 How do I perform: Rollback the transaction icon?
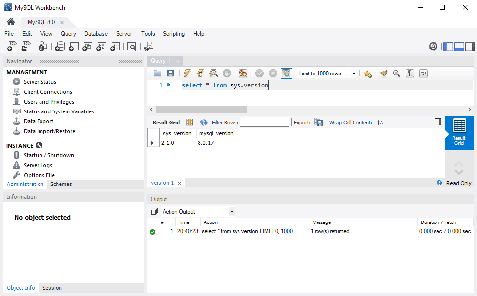273,73
